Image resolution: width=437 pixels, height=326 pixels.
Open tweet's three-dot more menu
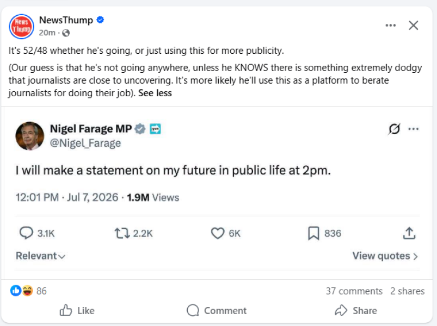(x=413, y=129)
